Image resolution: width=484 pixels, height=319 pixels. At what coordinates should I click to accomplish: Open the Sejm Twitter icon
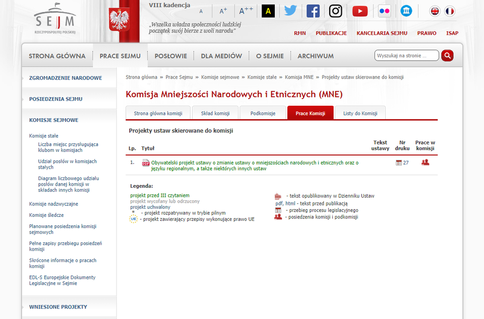click(290, 11)
